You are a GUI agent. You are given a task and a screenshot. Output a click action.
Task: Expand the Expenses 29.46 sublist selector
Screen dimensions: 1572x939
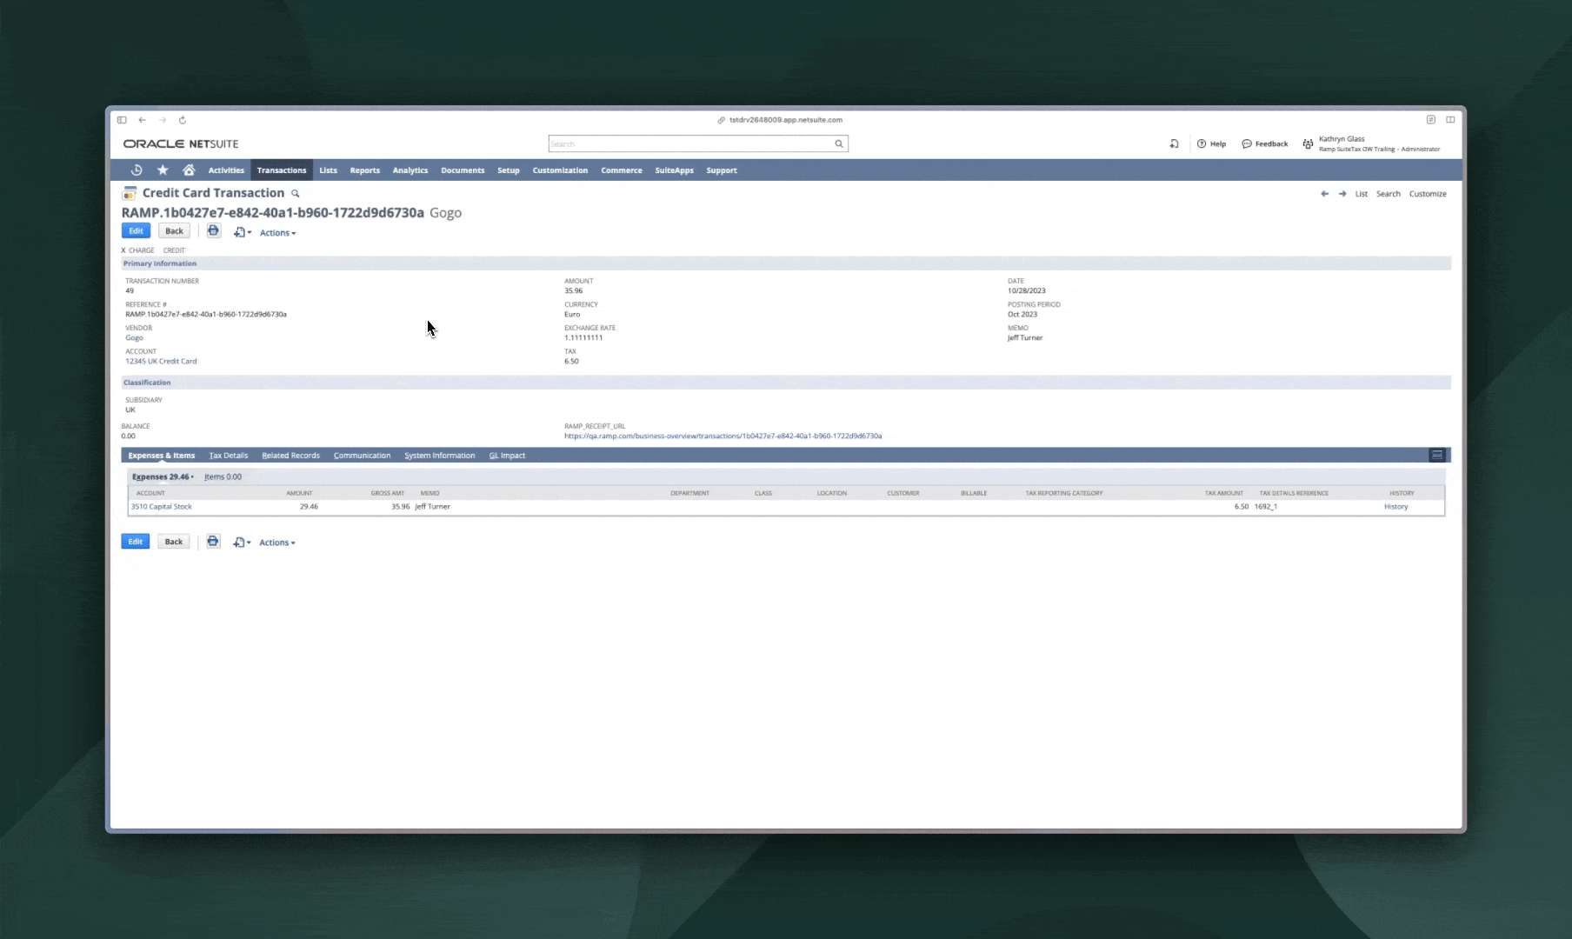point(163,476)
